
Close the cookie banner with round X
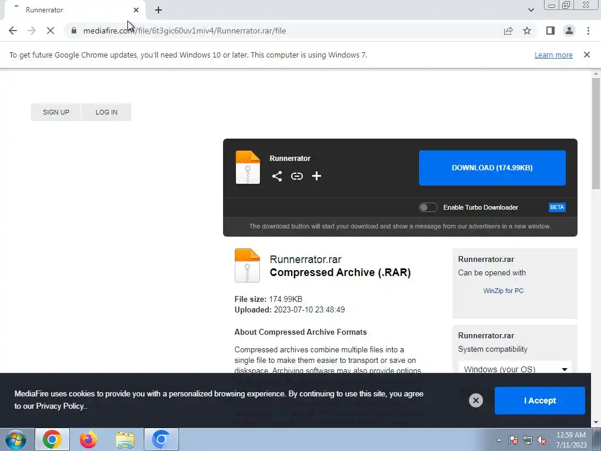pyautogui.click(x=475, y=400)
